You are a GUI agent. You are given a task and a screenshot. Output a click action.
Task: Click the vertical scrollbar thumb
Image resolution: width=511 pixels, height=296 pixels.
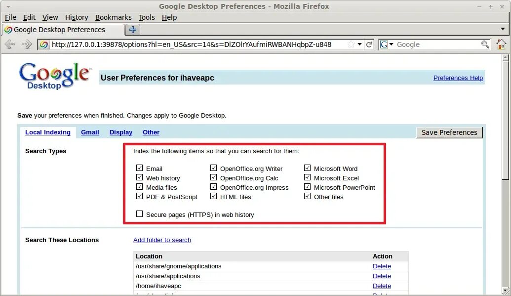(x=505, y=121)
